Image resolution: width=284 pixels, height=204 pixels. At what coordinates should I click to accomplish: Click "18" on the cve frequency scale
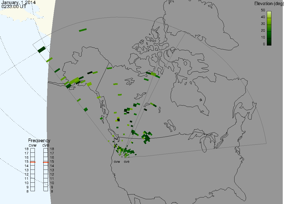tap(52, 149)
